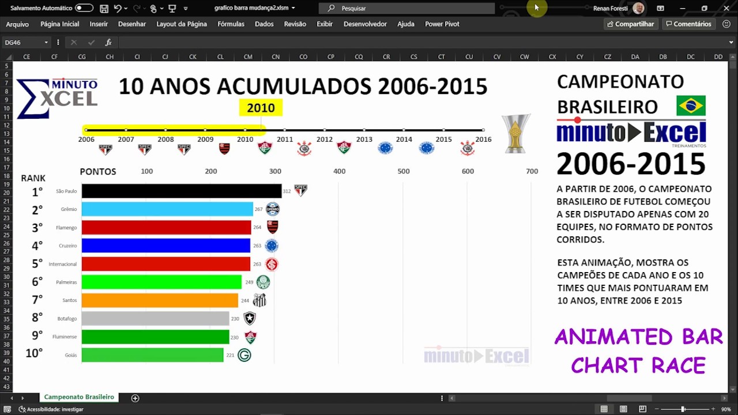Click the Save floppy disk icon
Viewport: 738px width, 415px height.
pos(104,8)
